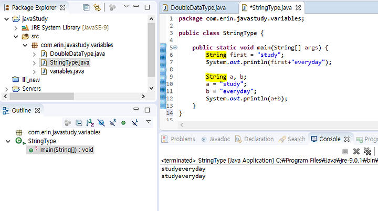Expand the Servers project node
Image resolution: width=378 pixels, height=211 pixels.
pyautogui.click(x=6, y=89)
